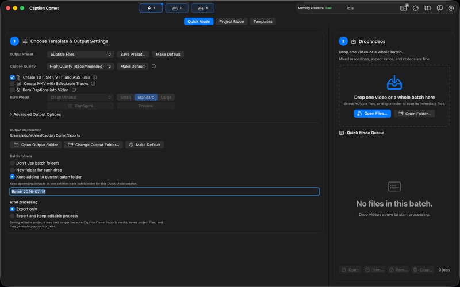Select New folder for each drop radio
This screenshot has width=460, height=287.
point(12,170)
